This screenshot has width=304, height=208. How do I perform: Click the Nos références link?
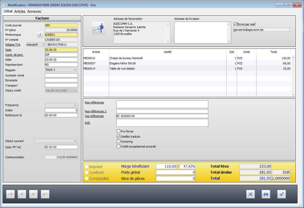pyautogui.click(x=94, y=102)
